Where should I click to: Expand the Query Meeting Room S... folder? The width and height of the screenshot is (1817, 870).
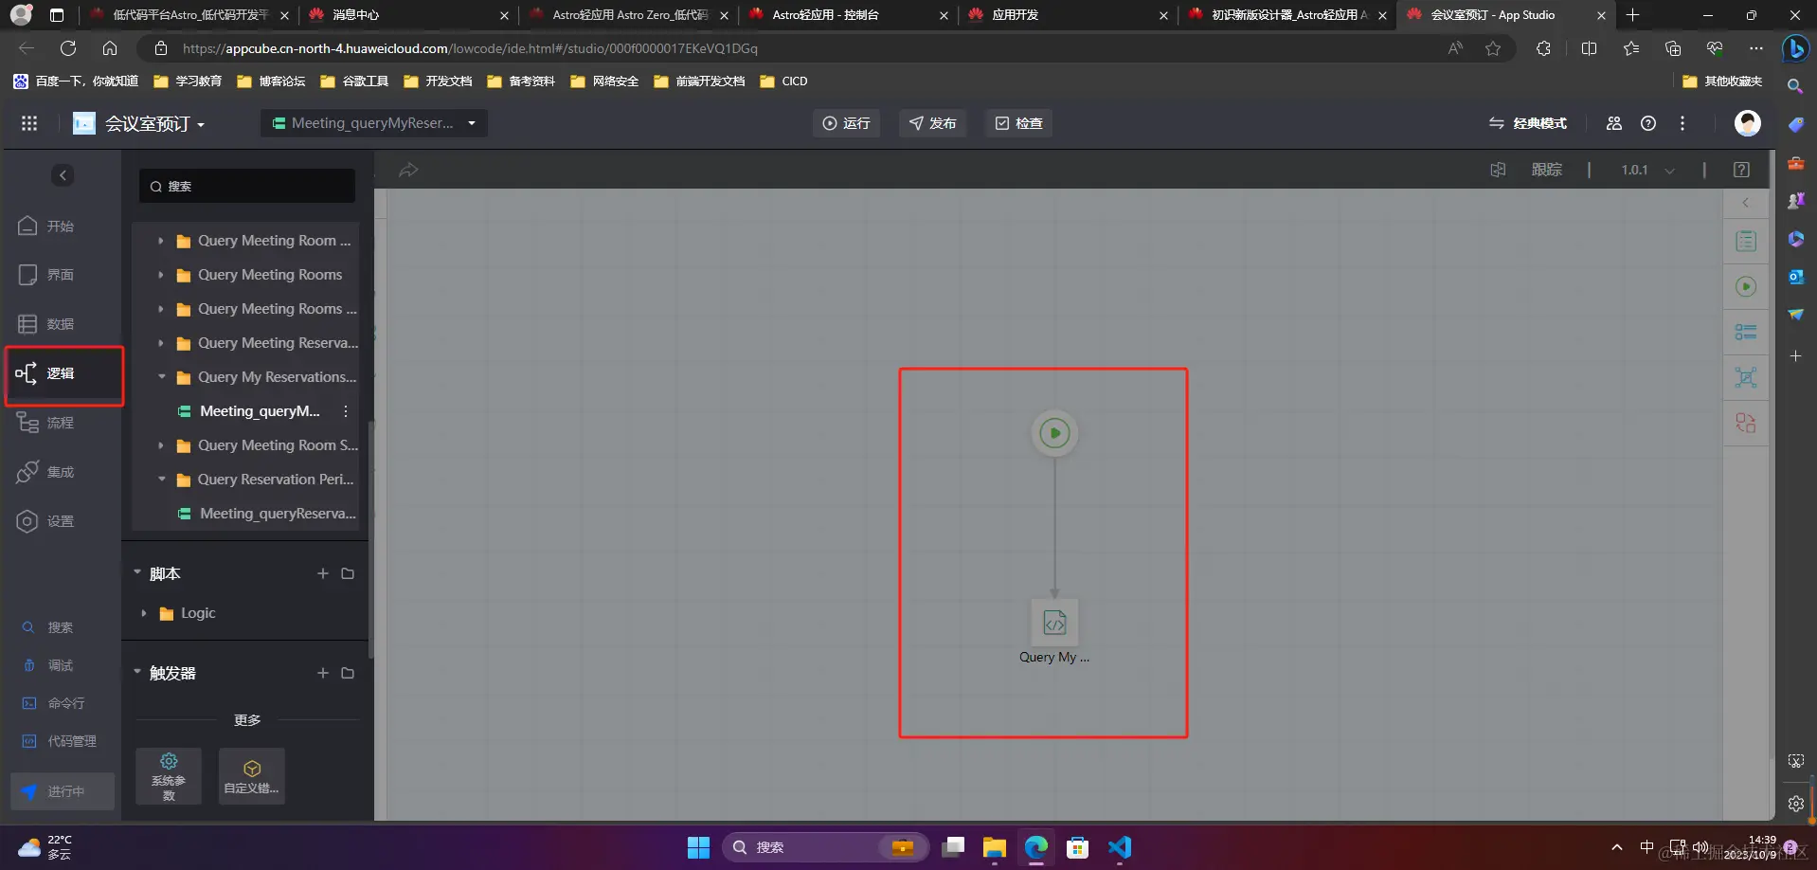pos(161,445)
